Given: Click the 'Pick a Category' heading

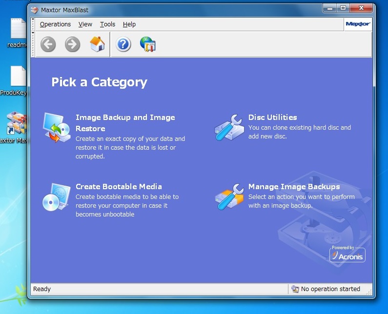Looking at the screenshot, I should click(x=99, y=82).
